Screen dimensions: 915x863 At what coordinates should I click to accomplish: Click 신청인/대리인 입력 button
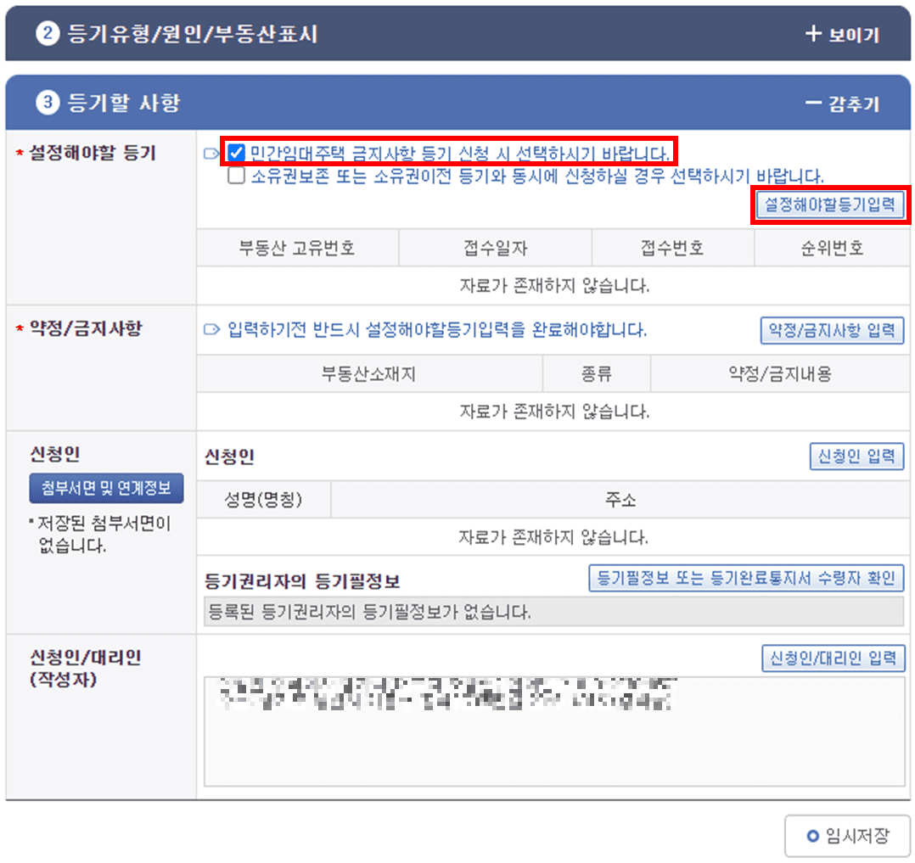[834, 658]
